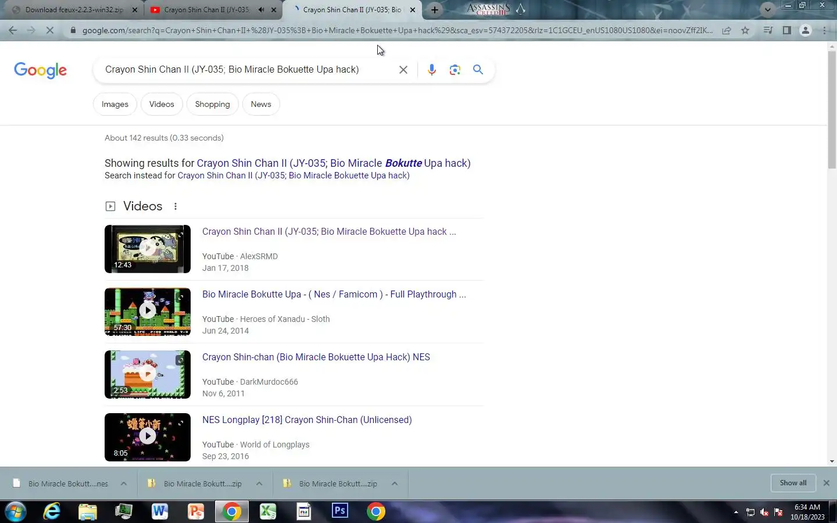The width and height of the screenshot is (837, 523).
Task: Toggle the Chrome side panel
Action: (x=786, y=30)
